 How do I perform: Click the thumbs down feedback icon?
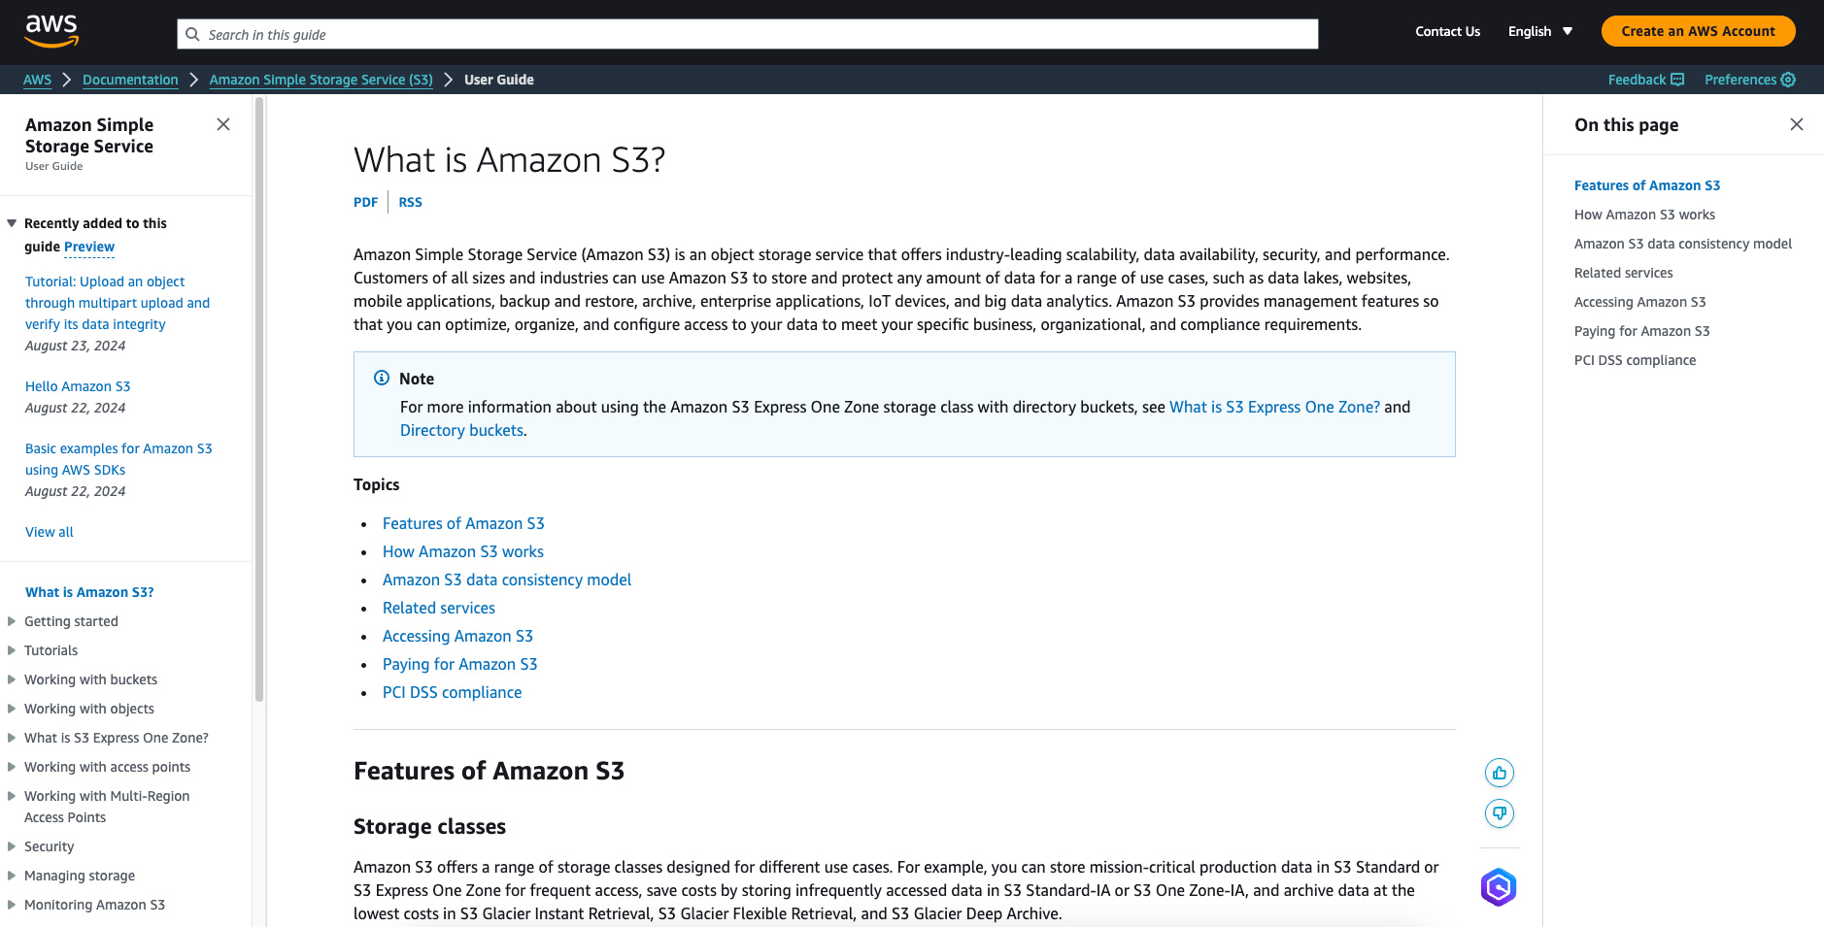point(1500,813)
